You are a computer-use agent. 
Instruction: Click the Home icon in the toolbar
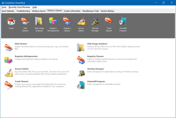click(x=11, y=22)
